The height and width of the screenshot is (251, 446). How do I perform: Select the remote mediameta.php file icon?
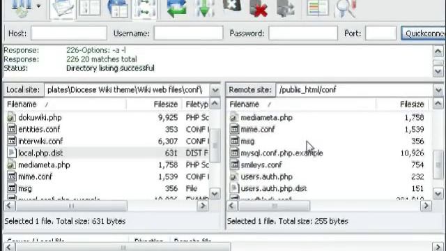coord(234,118)
